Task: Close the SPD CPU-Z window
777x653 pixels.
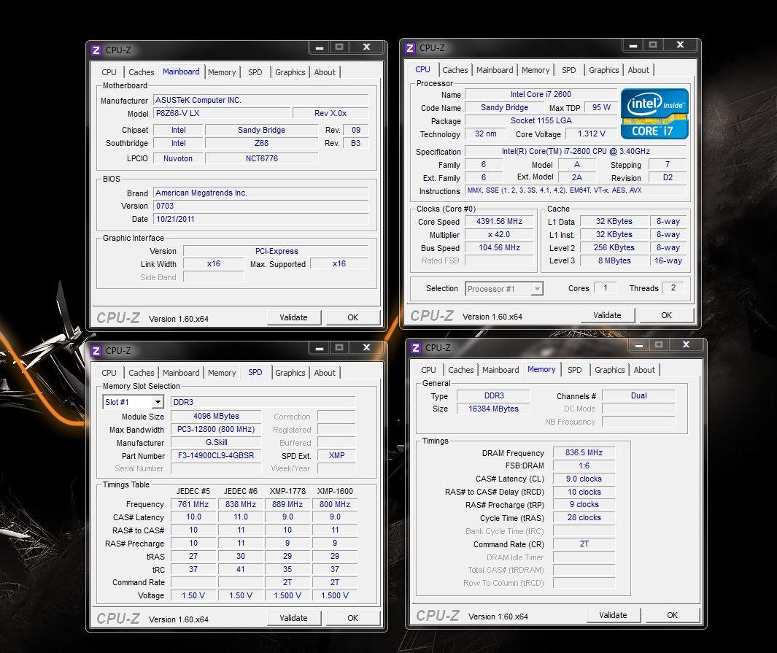Action: point(367,348)
